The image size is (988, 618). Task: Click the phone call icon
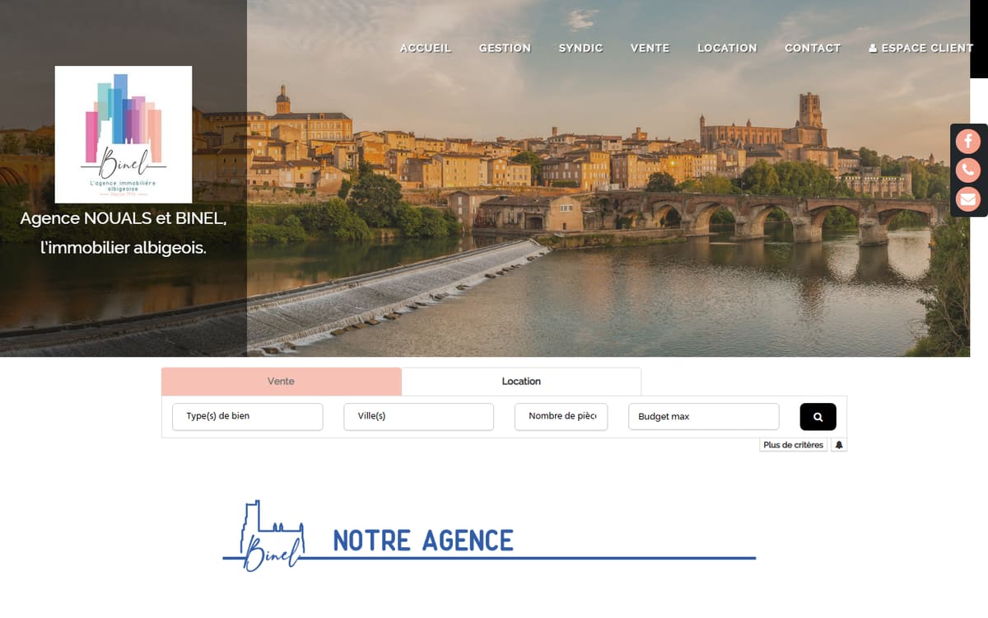coord(968,171)
